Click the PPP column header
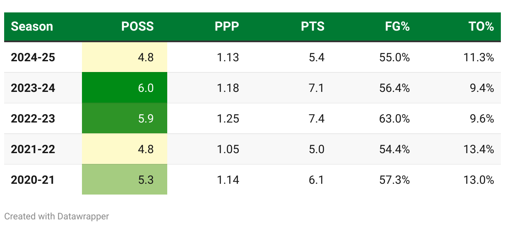This screenshot has height=226, width=505. (227, 26)
